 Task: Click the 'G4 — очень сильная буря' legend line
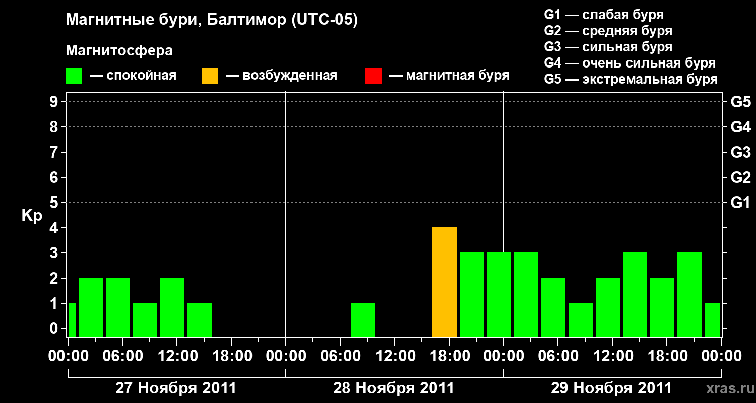[x=629, y=63]
